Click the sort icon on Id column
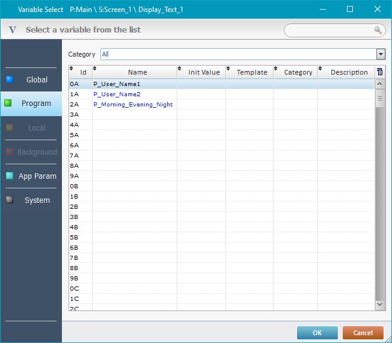392x343 pixels. 72,69
